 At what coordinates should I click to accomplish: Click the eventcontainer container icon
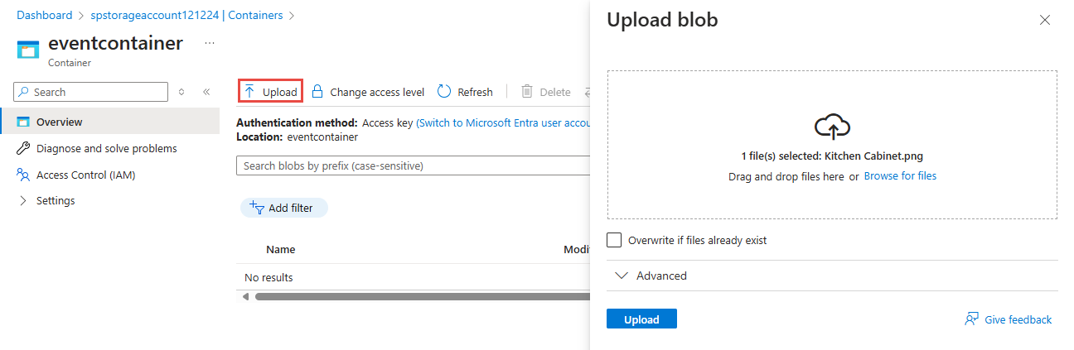pos(28,49)
